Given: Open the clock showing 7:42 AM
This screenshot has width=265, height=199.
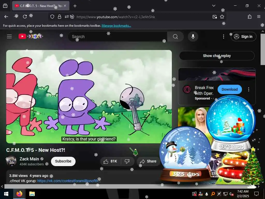Looking at the screenshot, I should tap(243, 194).
